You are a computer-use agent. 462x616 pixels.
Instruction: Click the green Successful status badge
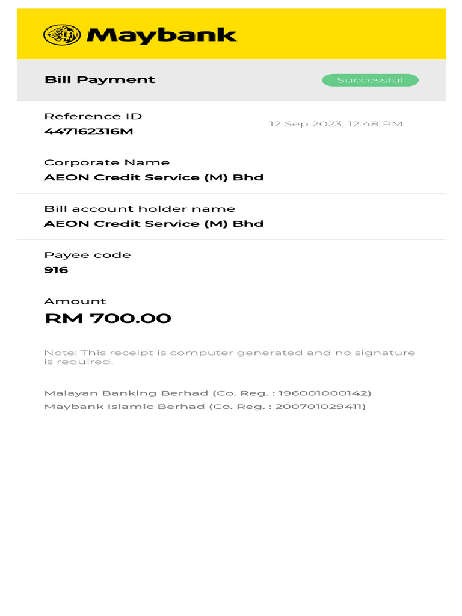click(x=370, y=80)
